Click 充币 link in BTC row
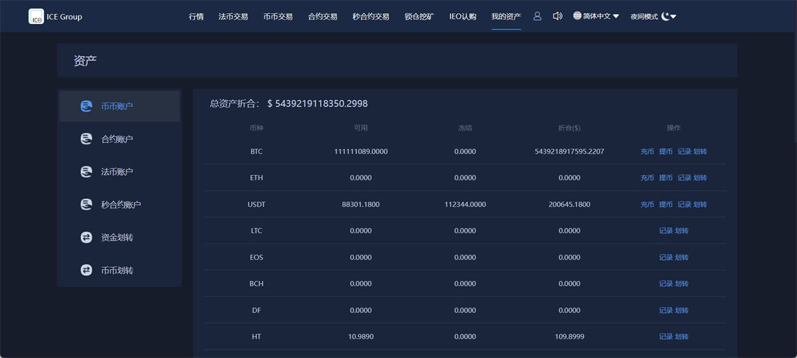The height and width of the screenshot is (358, 797). click(647, 152)
